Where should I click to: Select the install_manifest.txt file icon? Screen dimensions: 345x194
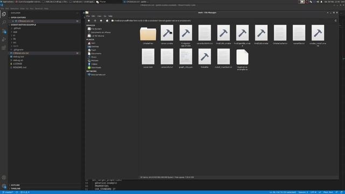[x=224, y=57]
